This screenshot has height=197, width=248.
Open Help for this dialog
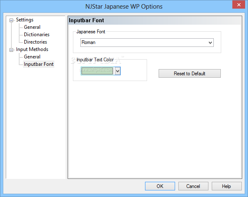[227, 186]
